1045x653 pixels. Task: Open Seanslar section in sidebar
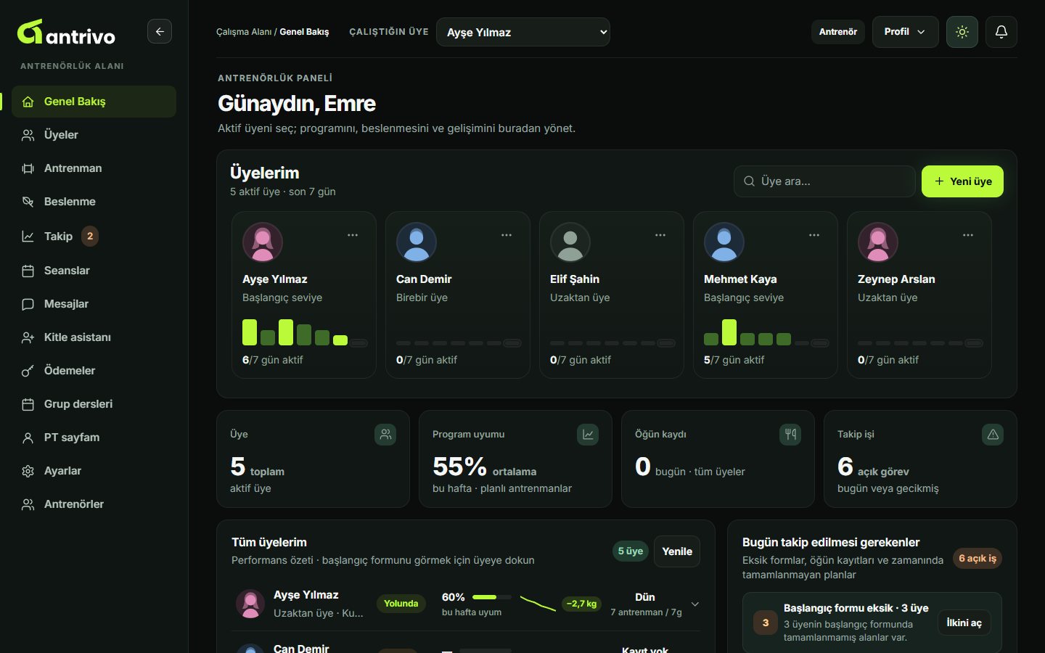(94, 271)
